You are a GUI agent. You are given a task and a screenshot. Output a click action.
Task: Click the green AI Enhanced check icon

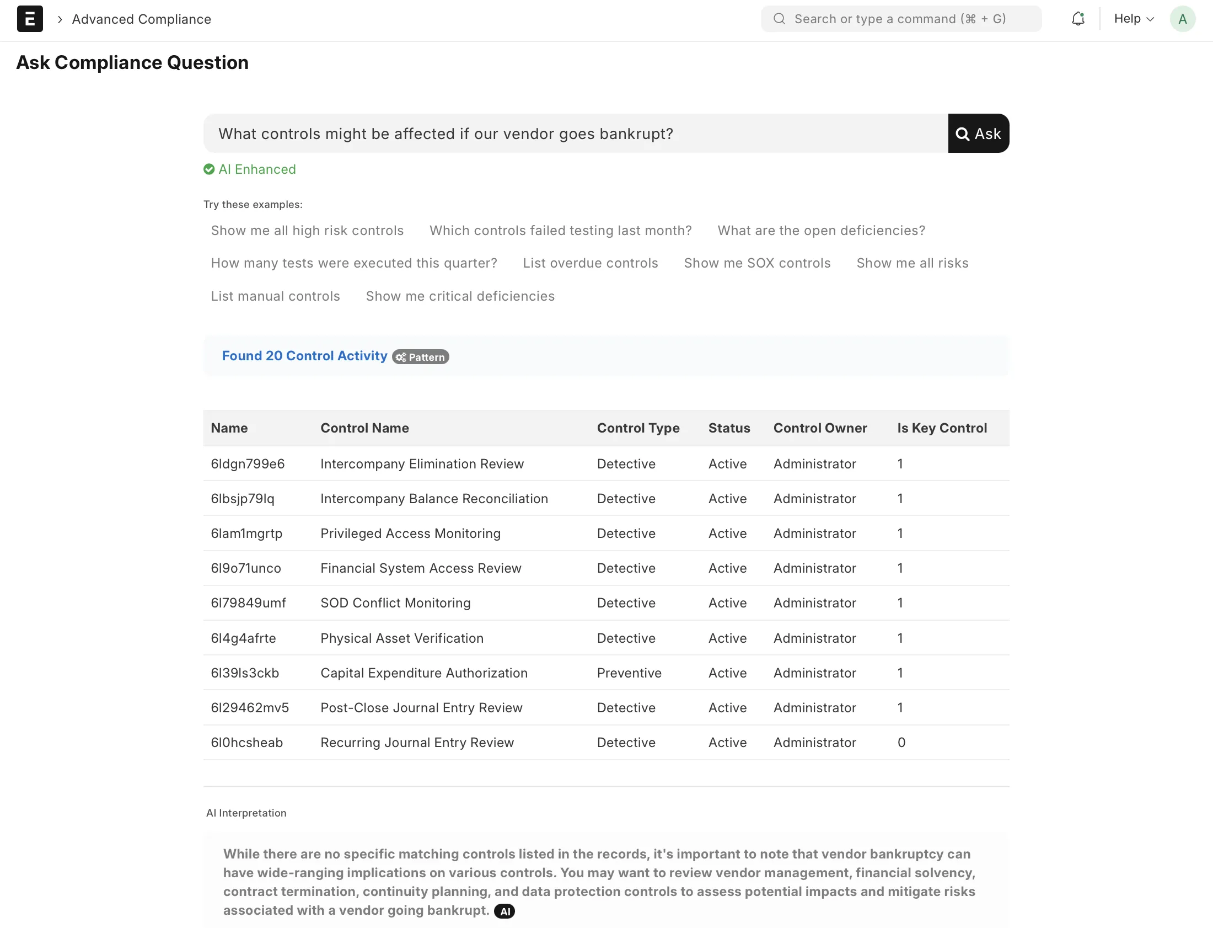(x=209, y=169)
